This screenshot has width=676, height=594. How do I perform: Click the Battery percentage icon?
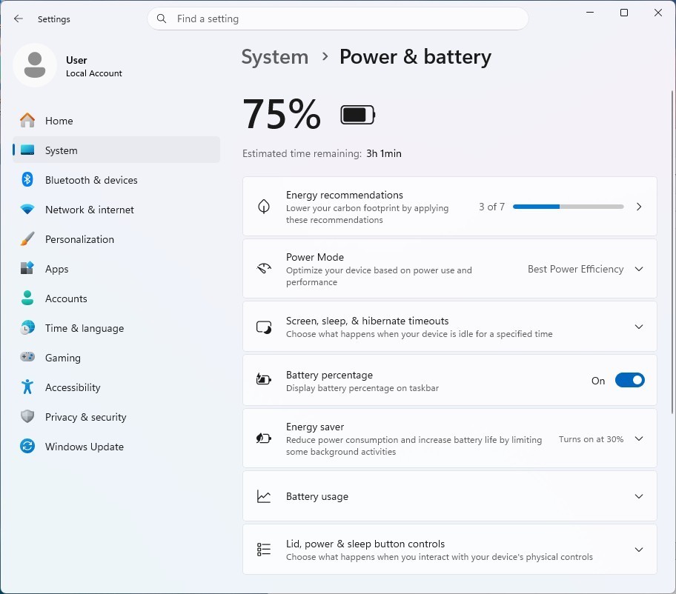click(x=263, y=379)
